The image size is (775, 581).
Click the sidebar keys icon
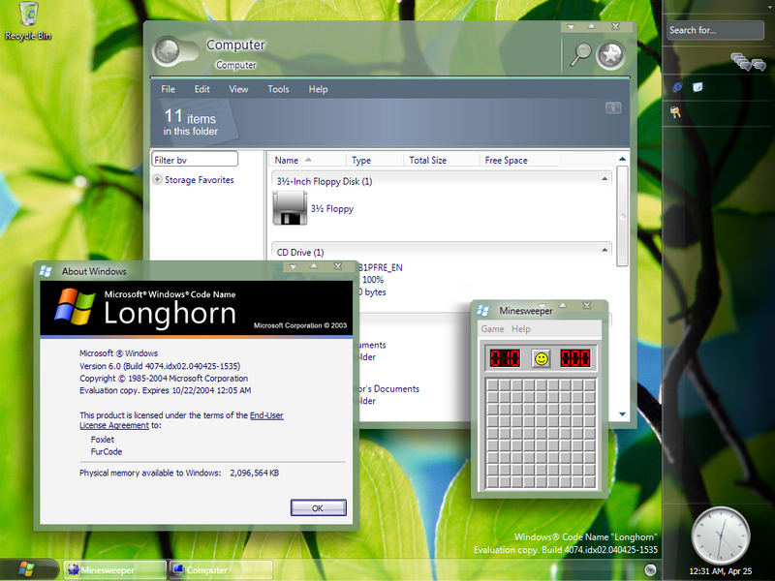click(675, 112)
